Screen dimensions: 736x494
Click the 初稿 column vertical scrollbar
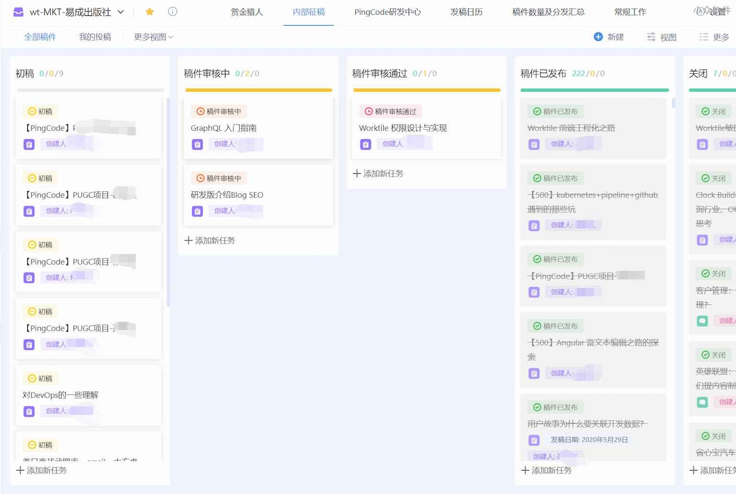click(x=168, y=202)
